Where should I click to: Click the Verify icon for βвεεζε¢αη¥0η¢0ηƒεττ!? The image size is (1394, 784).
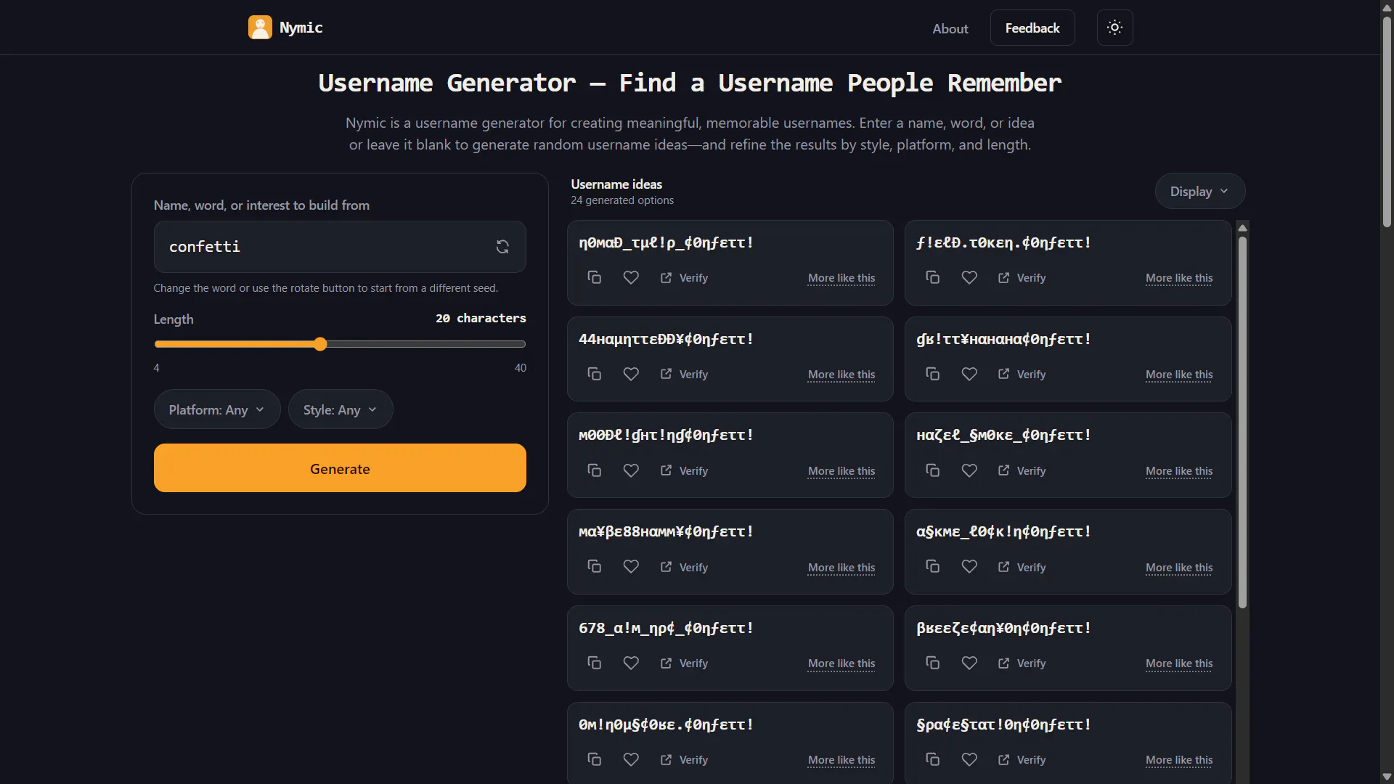click(x=1004, y=663)
